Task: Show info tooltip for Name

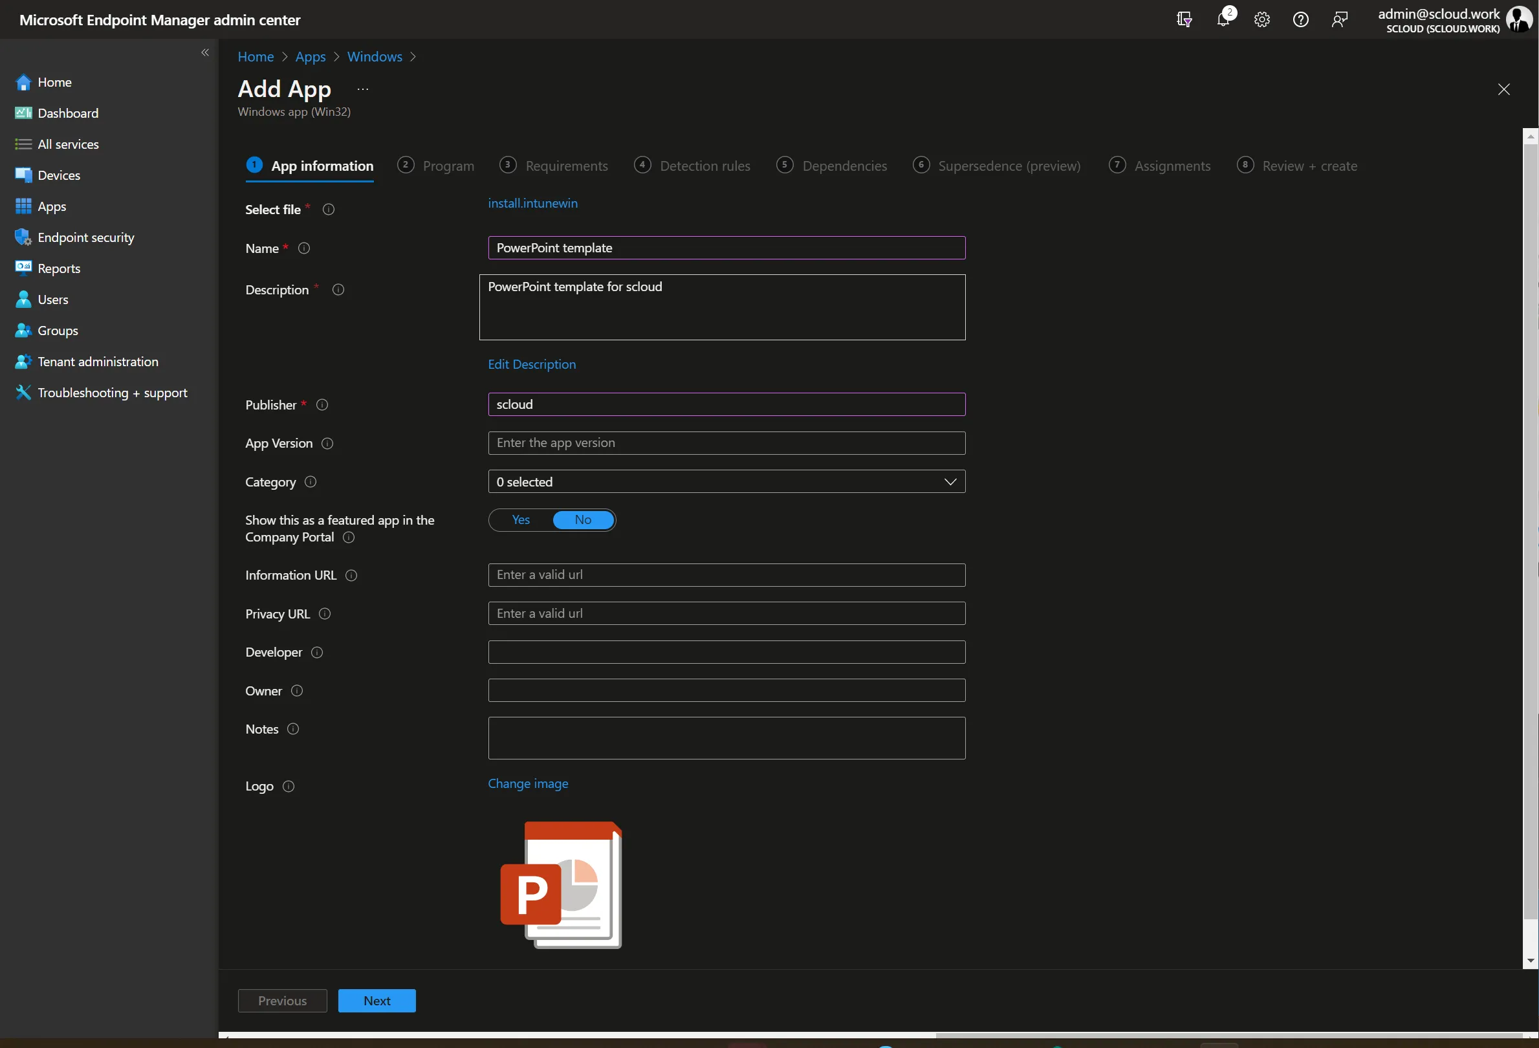Action: click(x=304, y=248)
